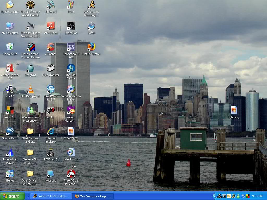267x200 pixels.
Task: Click the 9:01 PM taskbar clock
Action: point(257,196)
